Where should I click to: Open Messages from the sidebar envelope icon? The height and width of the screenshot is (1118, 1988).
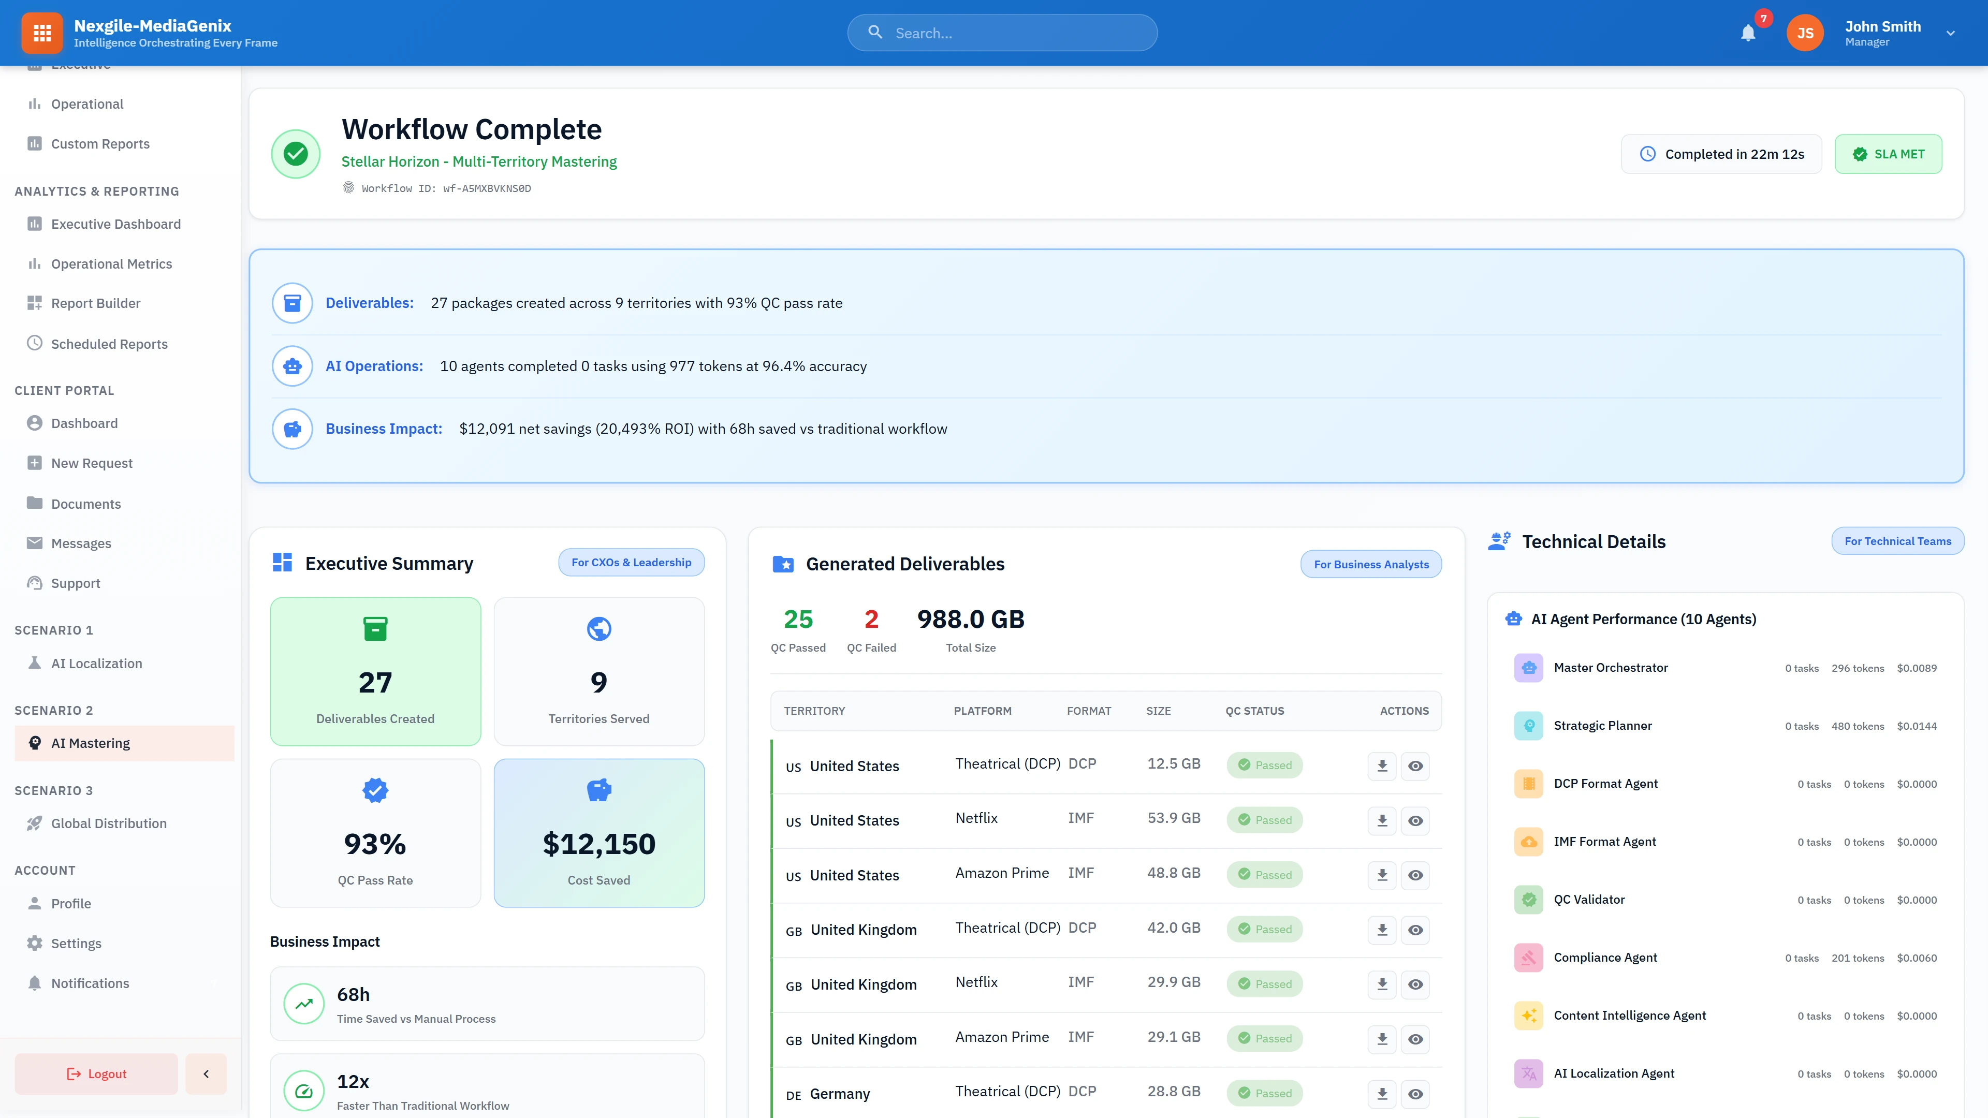pos(35,543)
